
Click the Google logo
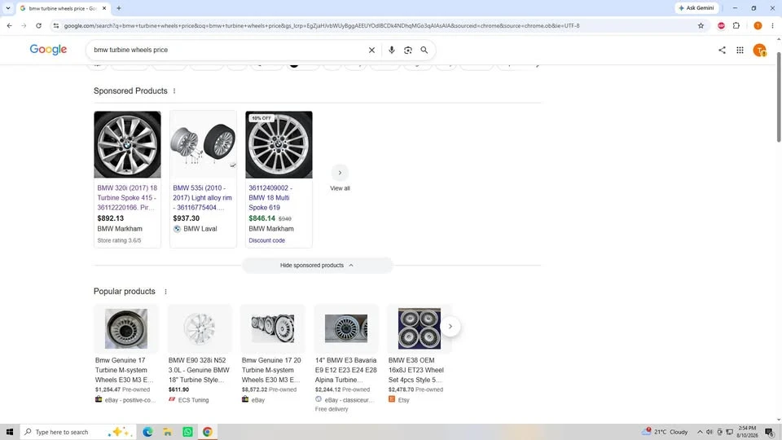48,50
